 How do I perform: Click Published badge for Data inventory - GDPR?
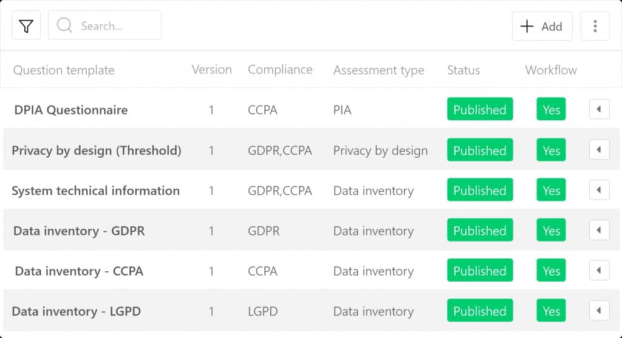(480, 230)
